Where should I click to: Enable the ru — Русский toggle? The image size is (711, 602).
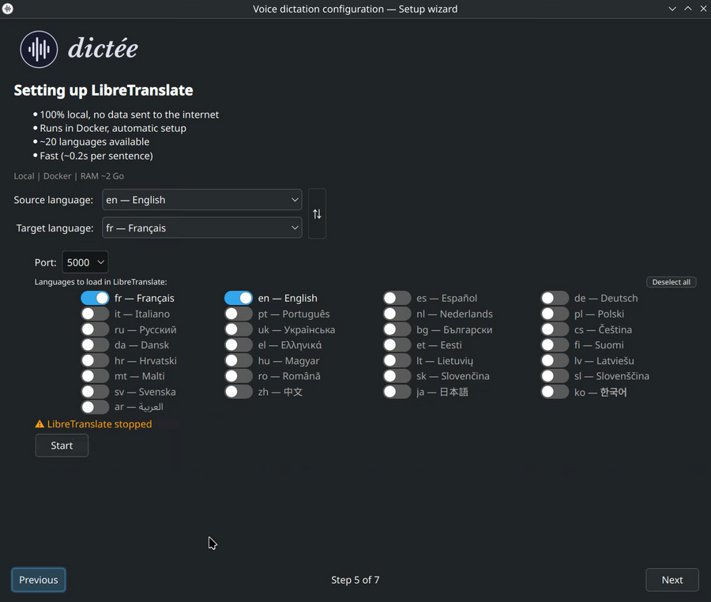point(96,329)
